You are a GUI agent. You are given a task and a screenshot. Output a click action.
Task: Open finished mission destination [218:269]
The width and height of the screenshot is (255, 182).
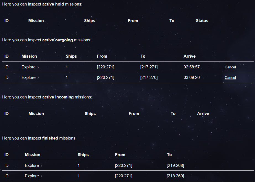[175, 176]
